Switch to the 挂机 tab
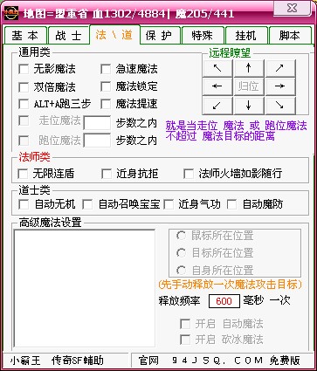The width and height of the screenshot is (317, 371). [x=246, y=36]
